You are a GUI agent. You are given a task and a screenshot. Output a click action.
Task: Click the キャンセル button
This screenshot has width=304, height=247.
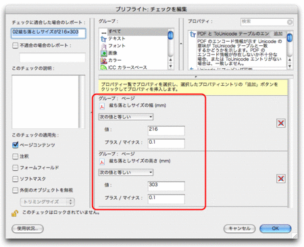240,229
